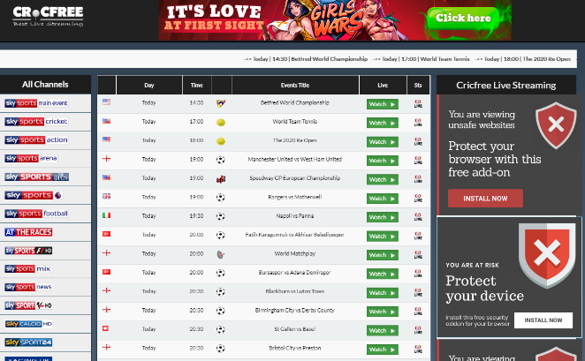Click green 'Click here' banner button

coord(463,18)
